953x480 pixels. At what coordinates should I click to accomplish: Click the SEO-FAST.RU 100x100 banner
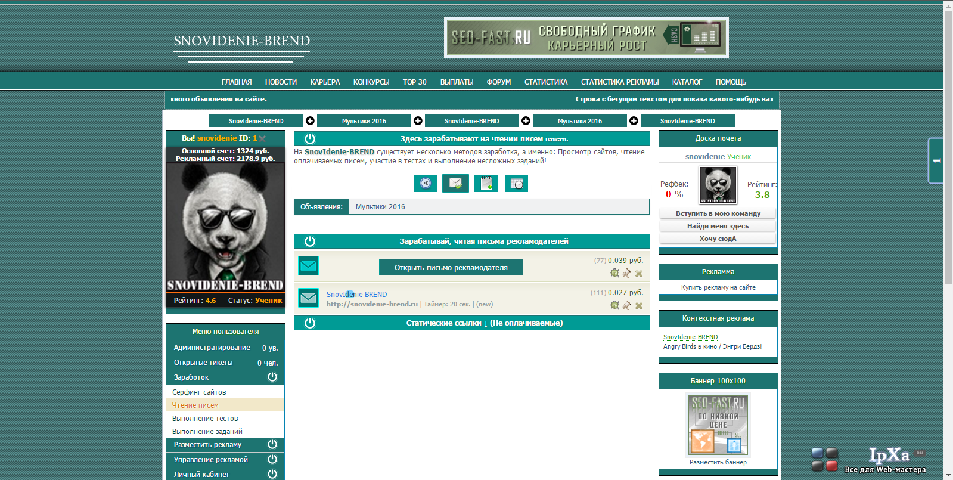(718, 425)
